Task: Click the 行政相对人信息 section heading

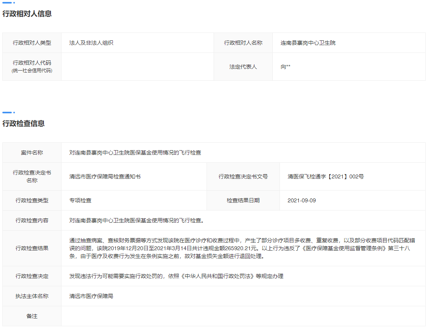Action: [x=27, y=14]
